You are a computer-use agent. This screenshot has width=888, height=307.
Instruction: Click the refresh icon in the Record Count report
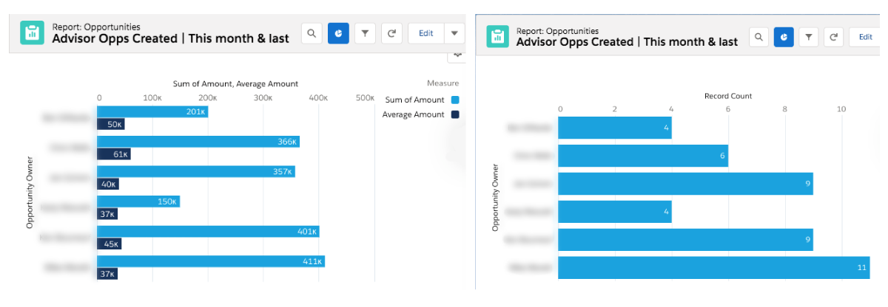click(834, 36)
